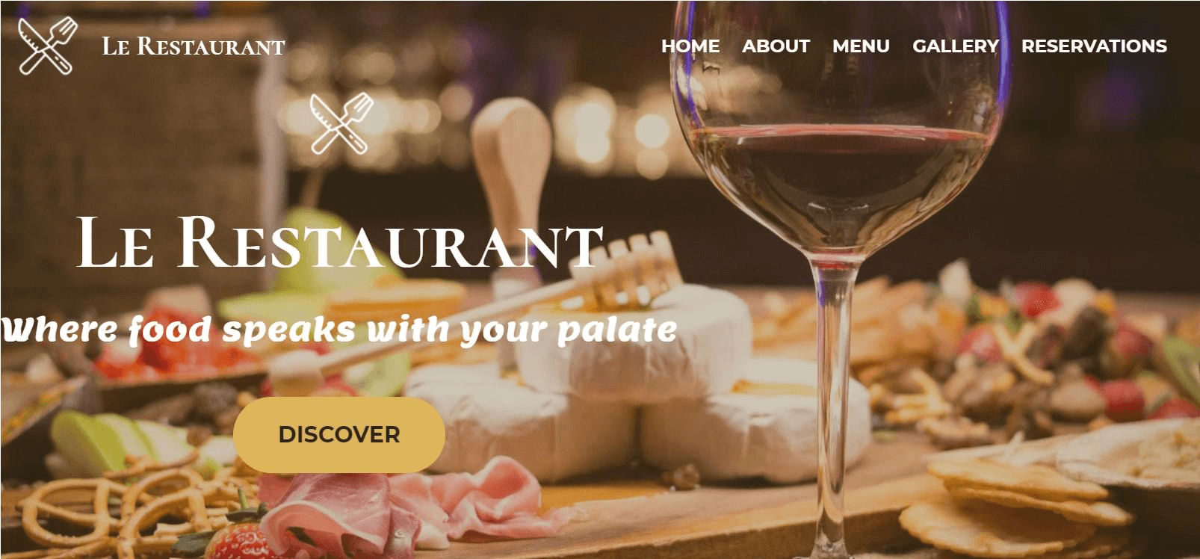Open the Le Restaurant brand link in header
The width and height of the screenshot is (1200, 559).
coord(194,46)
